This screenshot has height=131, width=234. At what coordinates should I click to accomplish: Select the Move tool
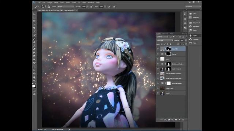point(34,14)
